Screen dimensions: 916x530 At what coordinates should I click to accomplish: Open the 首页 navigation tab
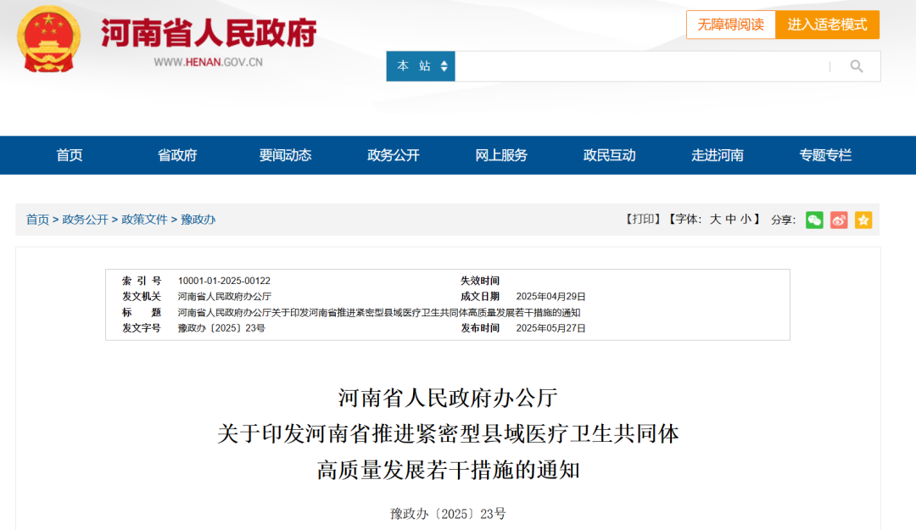(x=69, y=155)
